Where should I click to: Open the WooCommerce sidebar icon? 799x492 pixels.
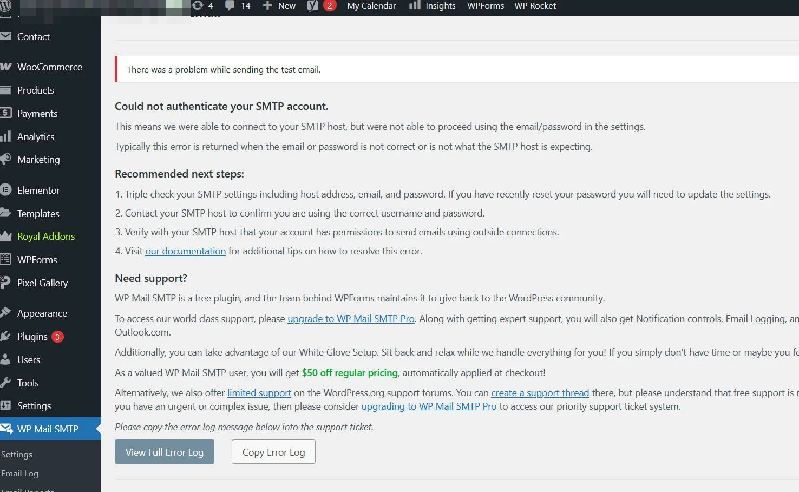(x=6, y=67)
